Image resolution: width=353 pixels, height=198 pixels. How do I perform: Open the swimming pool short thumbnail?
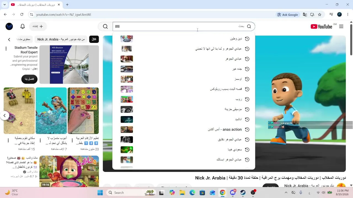point(51,111)
